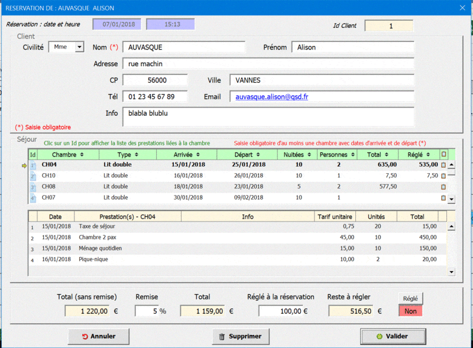Image resolution: width=473 pixels, height=348 pixels.
Task: Click the Id icon for room CH08
Action: 34,187
